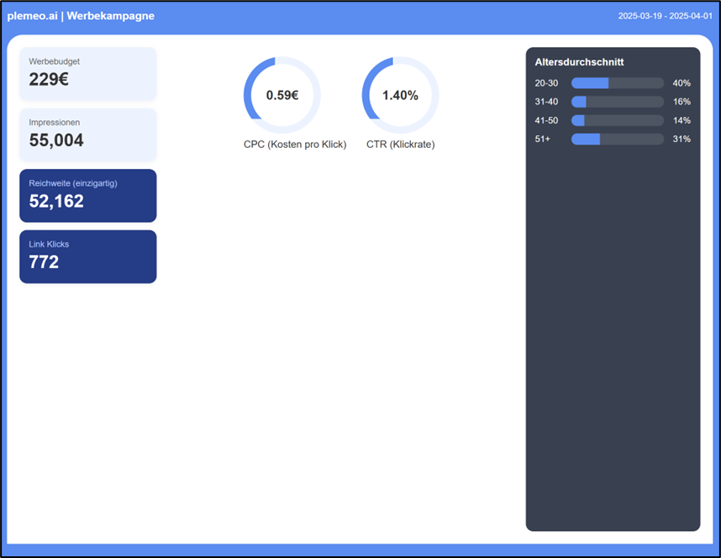721x558 pixels.
Task: Click the Reichweite (einzigartig) card
Action: [x=87, y=195]
